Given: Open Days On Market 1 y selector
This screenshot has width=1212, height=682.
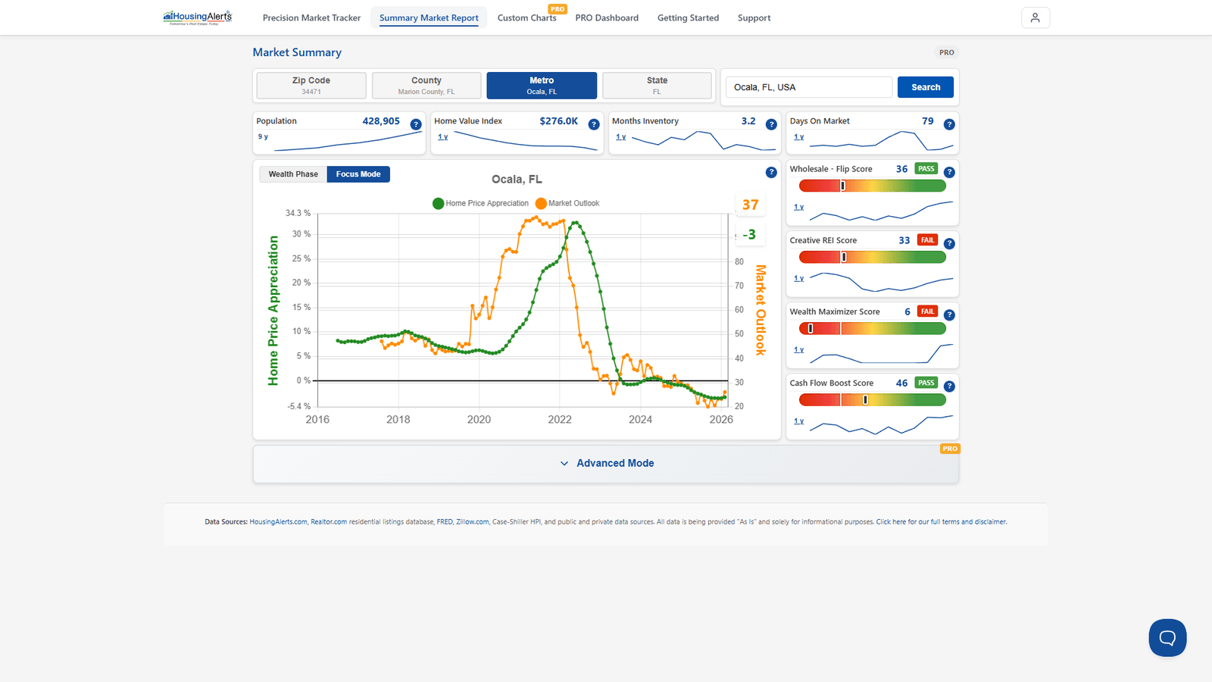Looking at the screenshot, I should click(x=798, y=137).
